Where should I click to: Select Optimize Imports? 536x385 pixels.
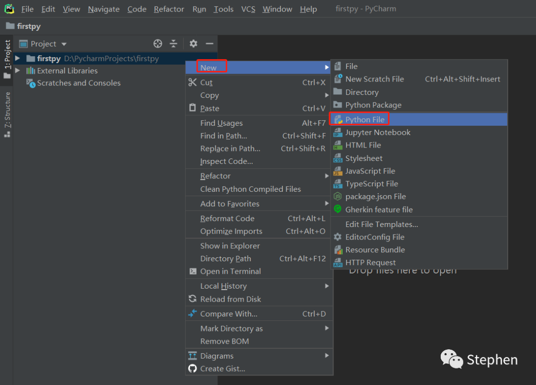coord(259,231)
